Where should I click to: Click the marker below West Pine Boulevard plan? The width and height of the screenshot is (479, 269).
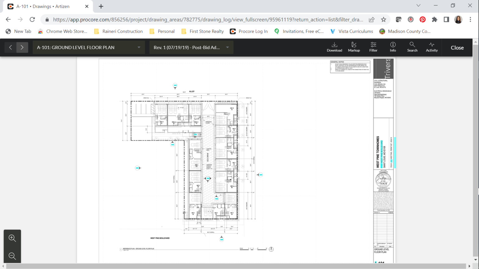tap(222, 239)
